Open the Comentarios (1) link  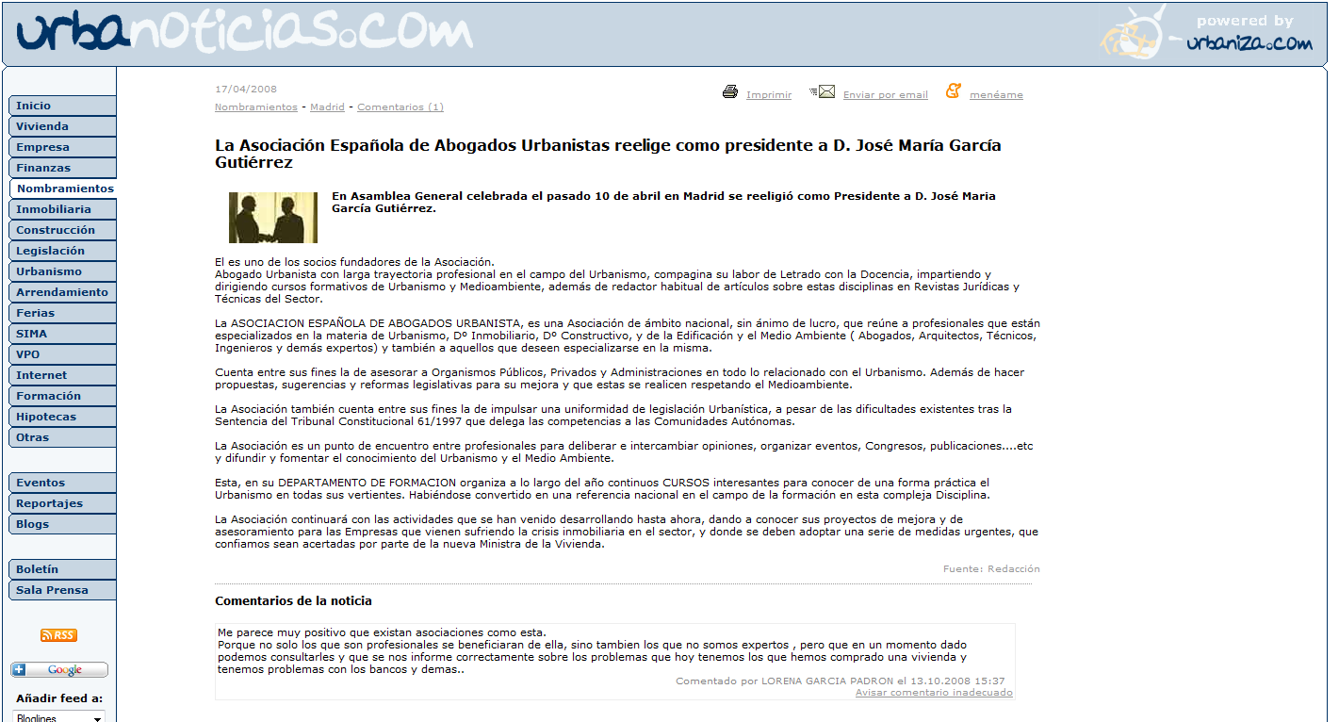[x=400, y=107]
